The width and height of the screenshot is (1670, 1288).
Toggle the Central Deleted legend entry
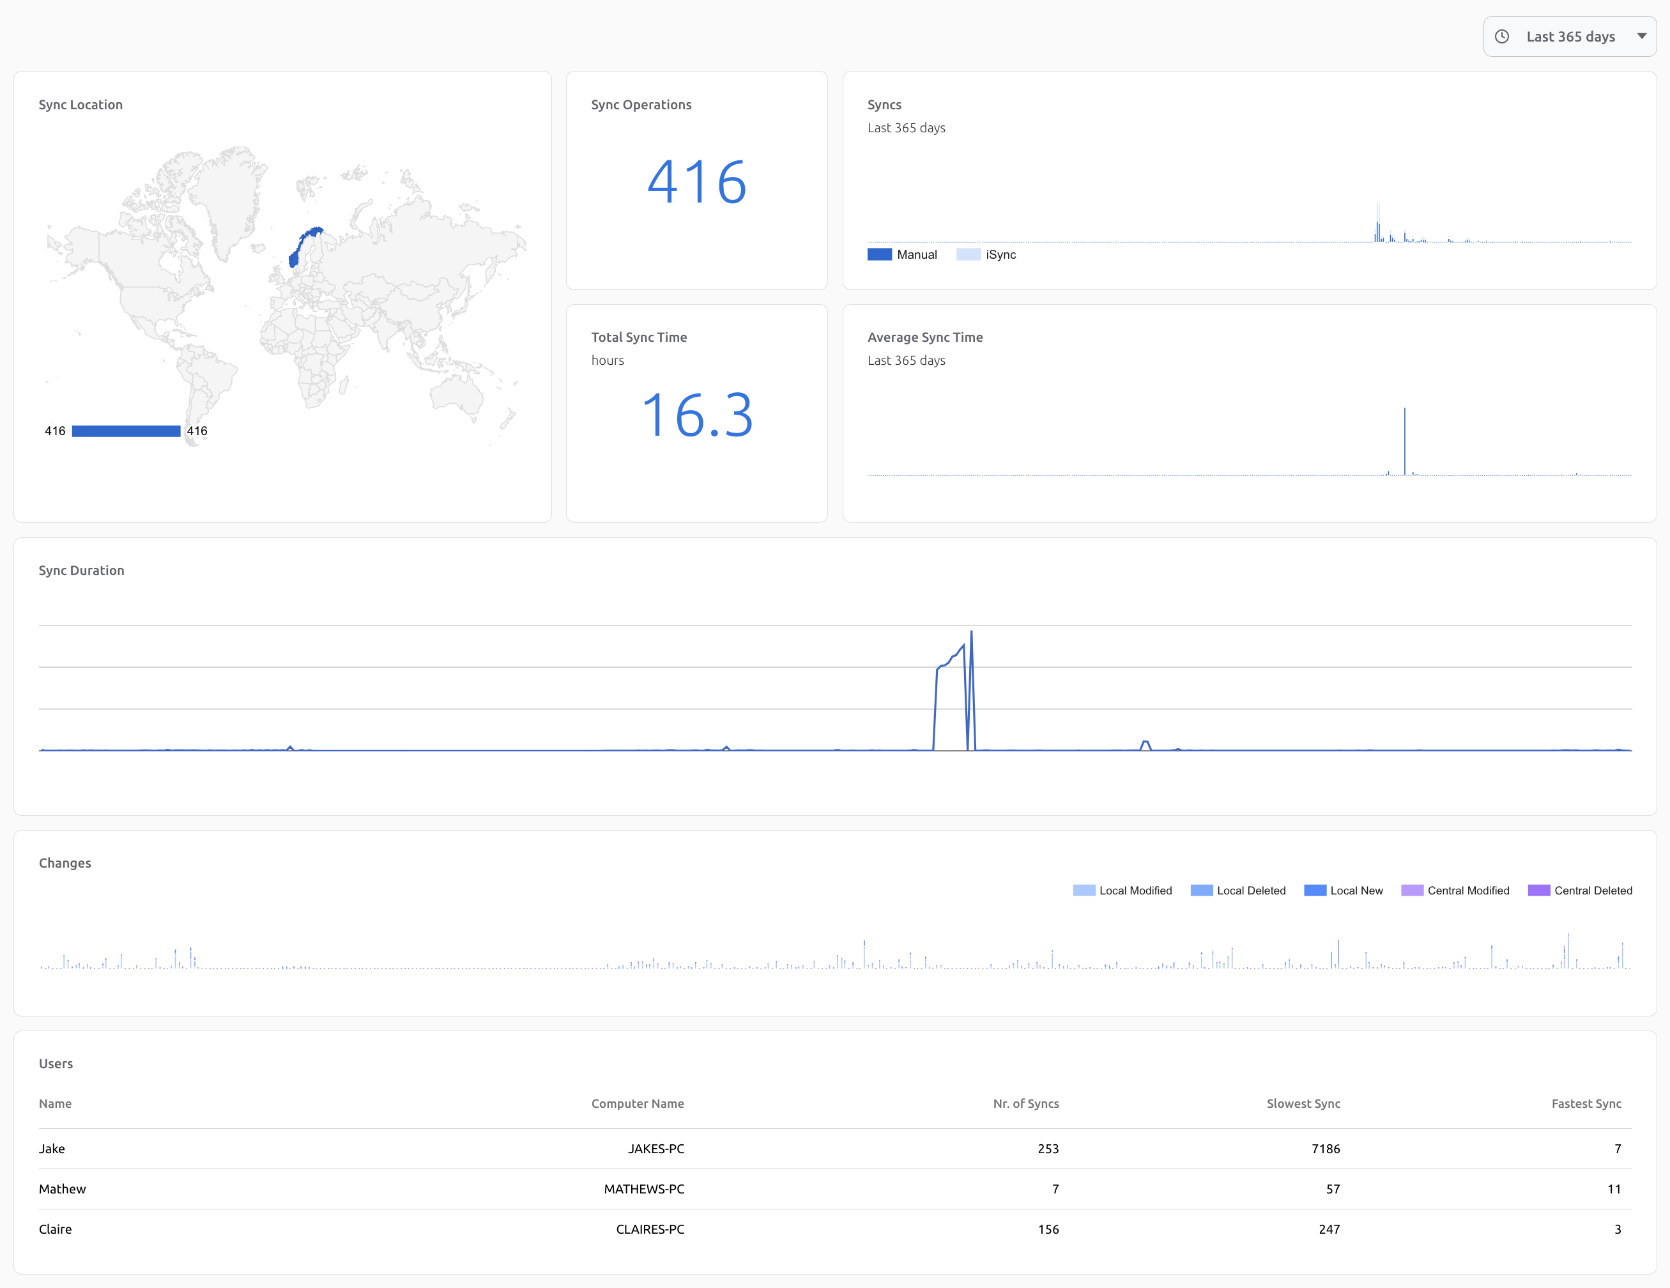1593,890
